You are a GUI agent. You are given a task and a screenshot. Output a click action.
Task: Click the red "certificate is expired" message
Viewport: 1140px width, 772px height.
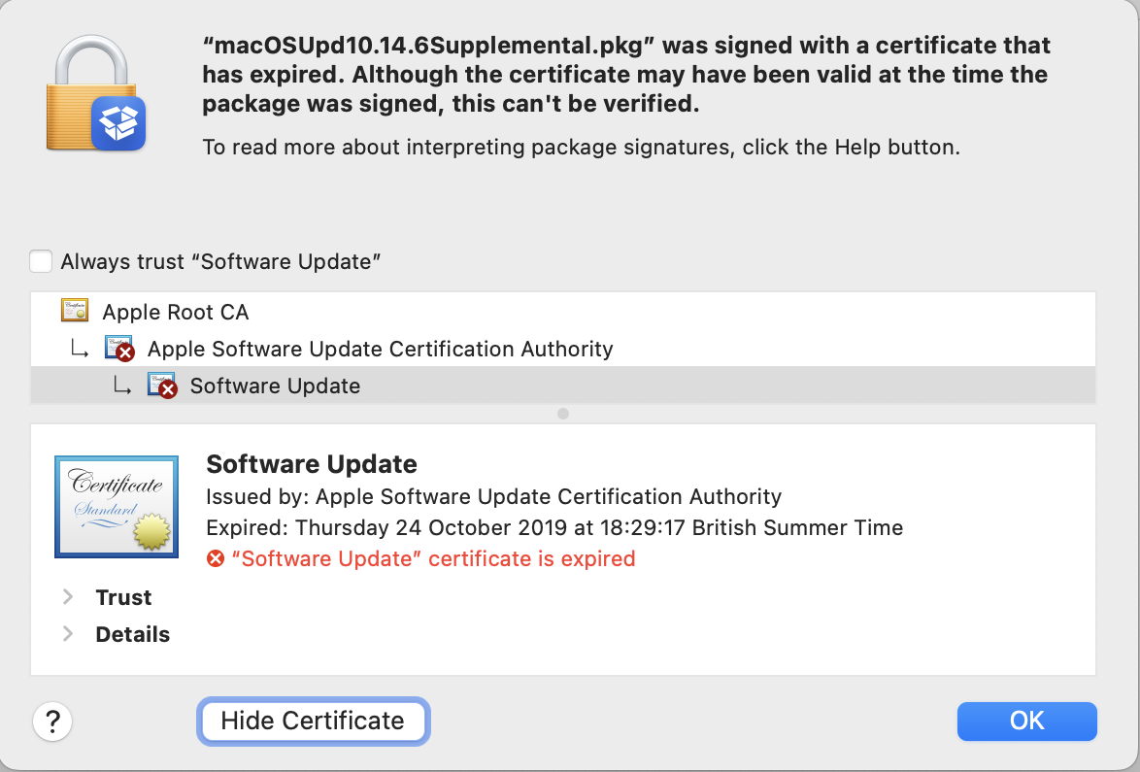coord(432,559)
